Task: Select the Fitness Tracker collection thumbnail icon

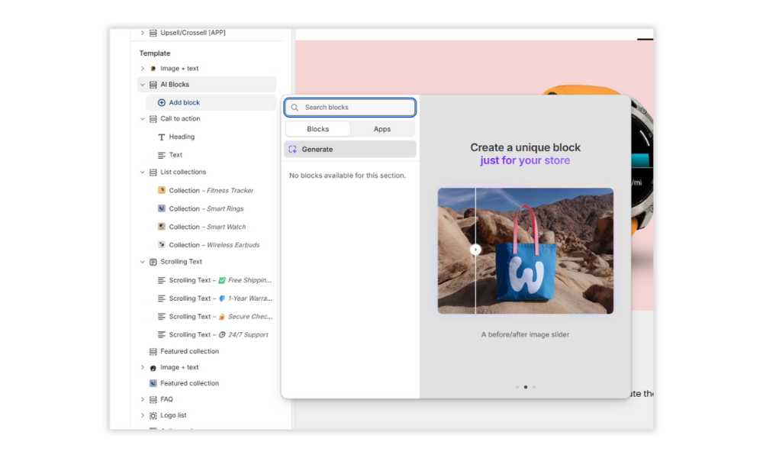Action: 162,190
